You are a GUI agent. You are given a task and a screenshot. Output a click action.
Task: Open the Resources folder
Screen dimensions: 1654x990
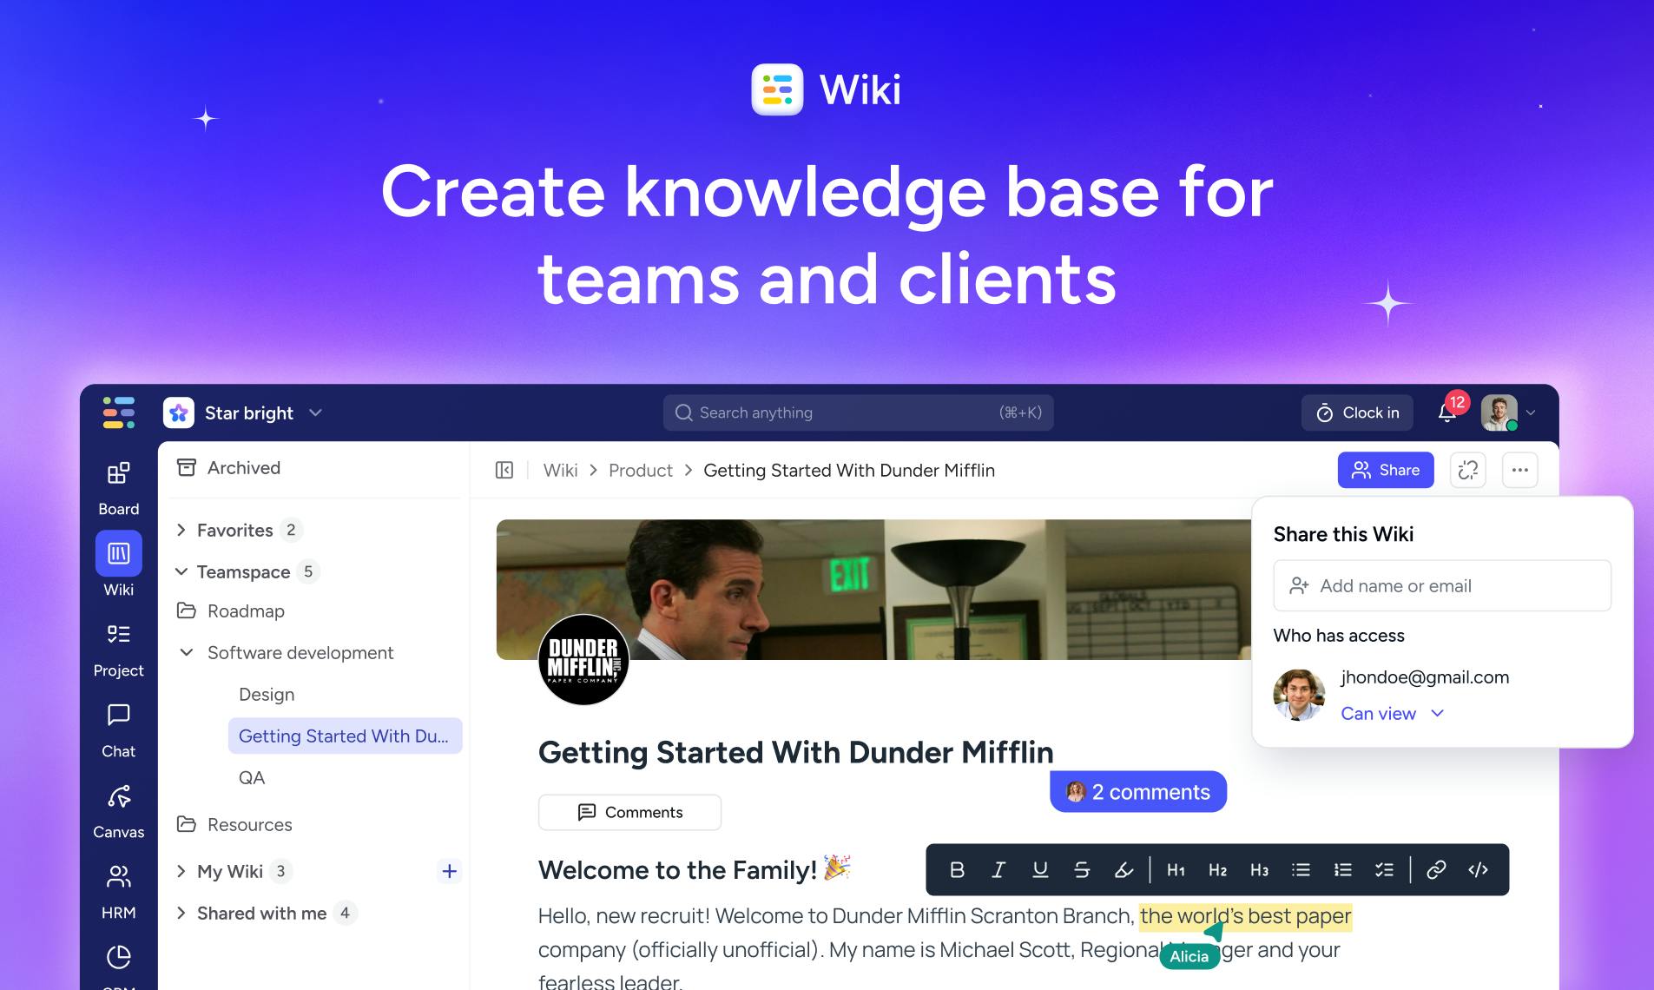point(234,824)
